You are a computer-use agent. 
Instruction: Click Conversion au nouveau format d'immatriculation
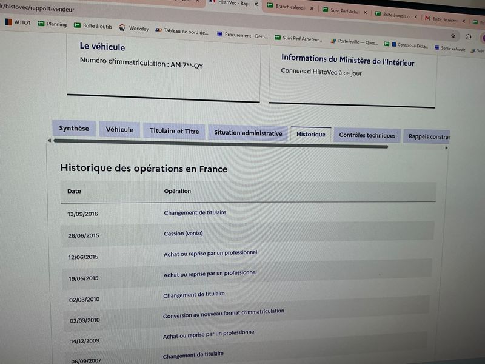tap(223, 314)
